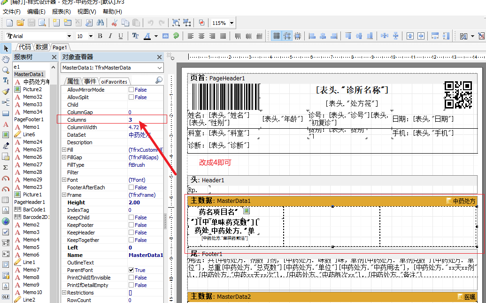This screenshot has width=486, height=303.
Task: Open the font color dropdown arrow
Action: click(x=156, y=36)
